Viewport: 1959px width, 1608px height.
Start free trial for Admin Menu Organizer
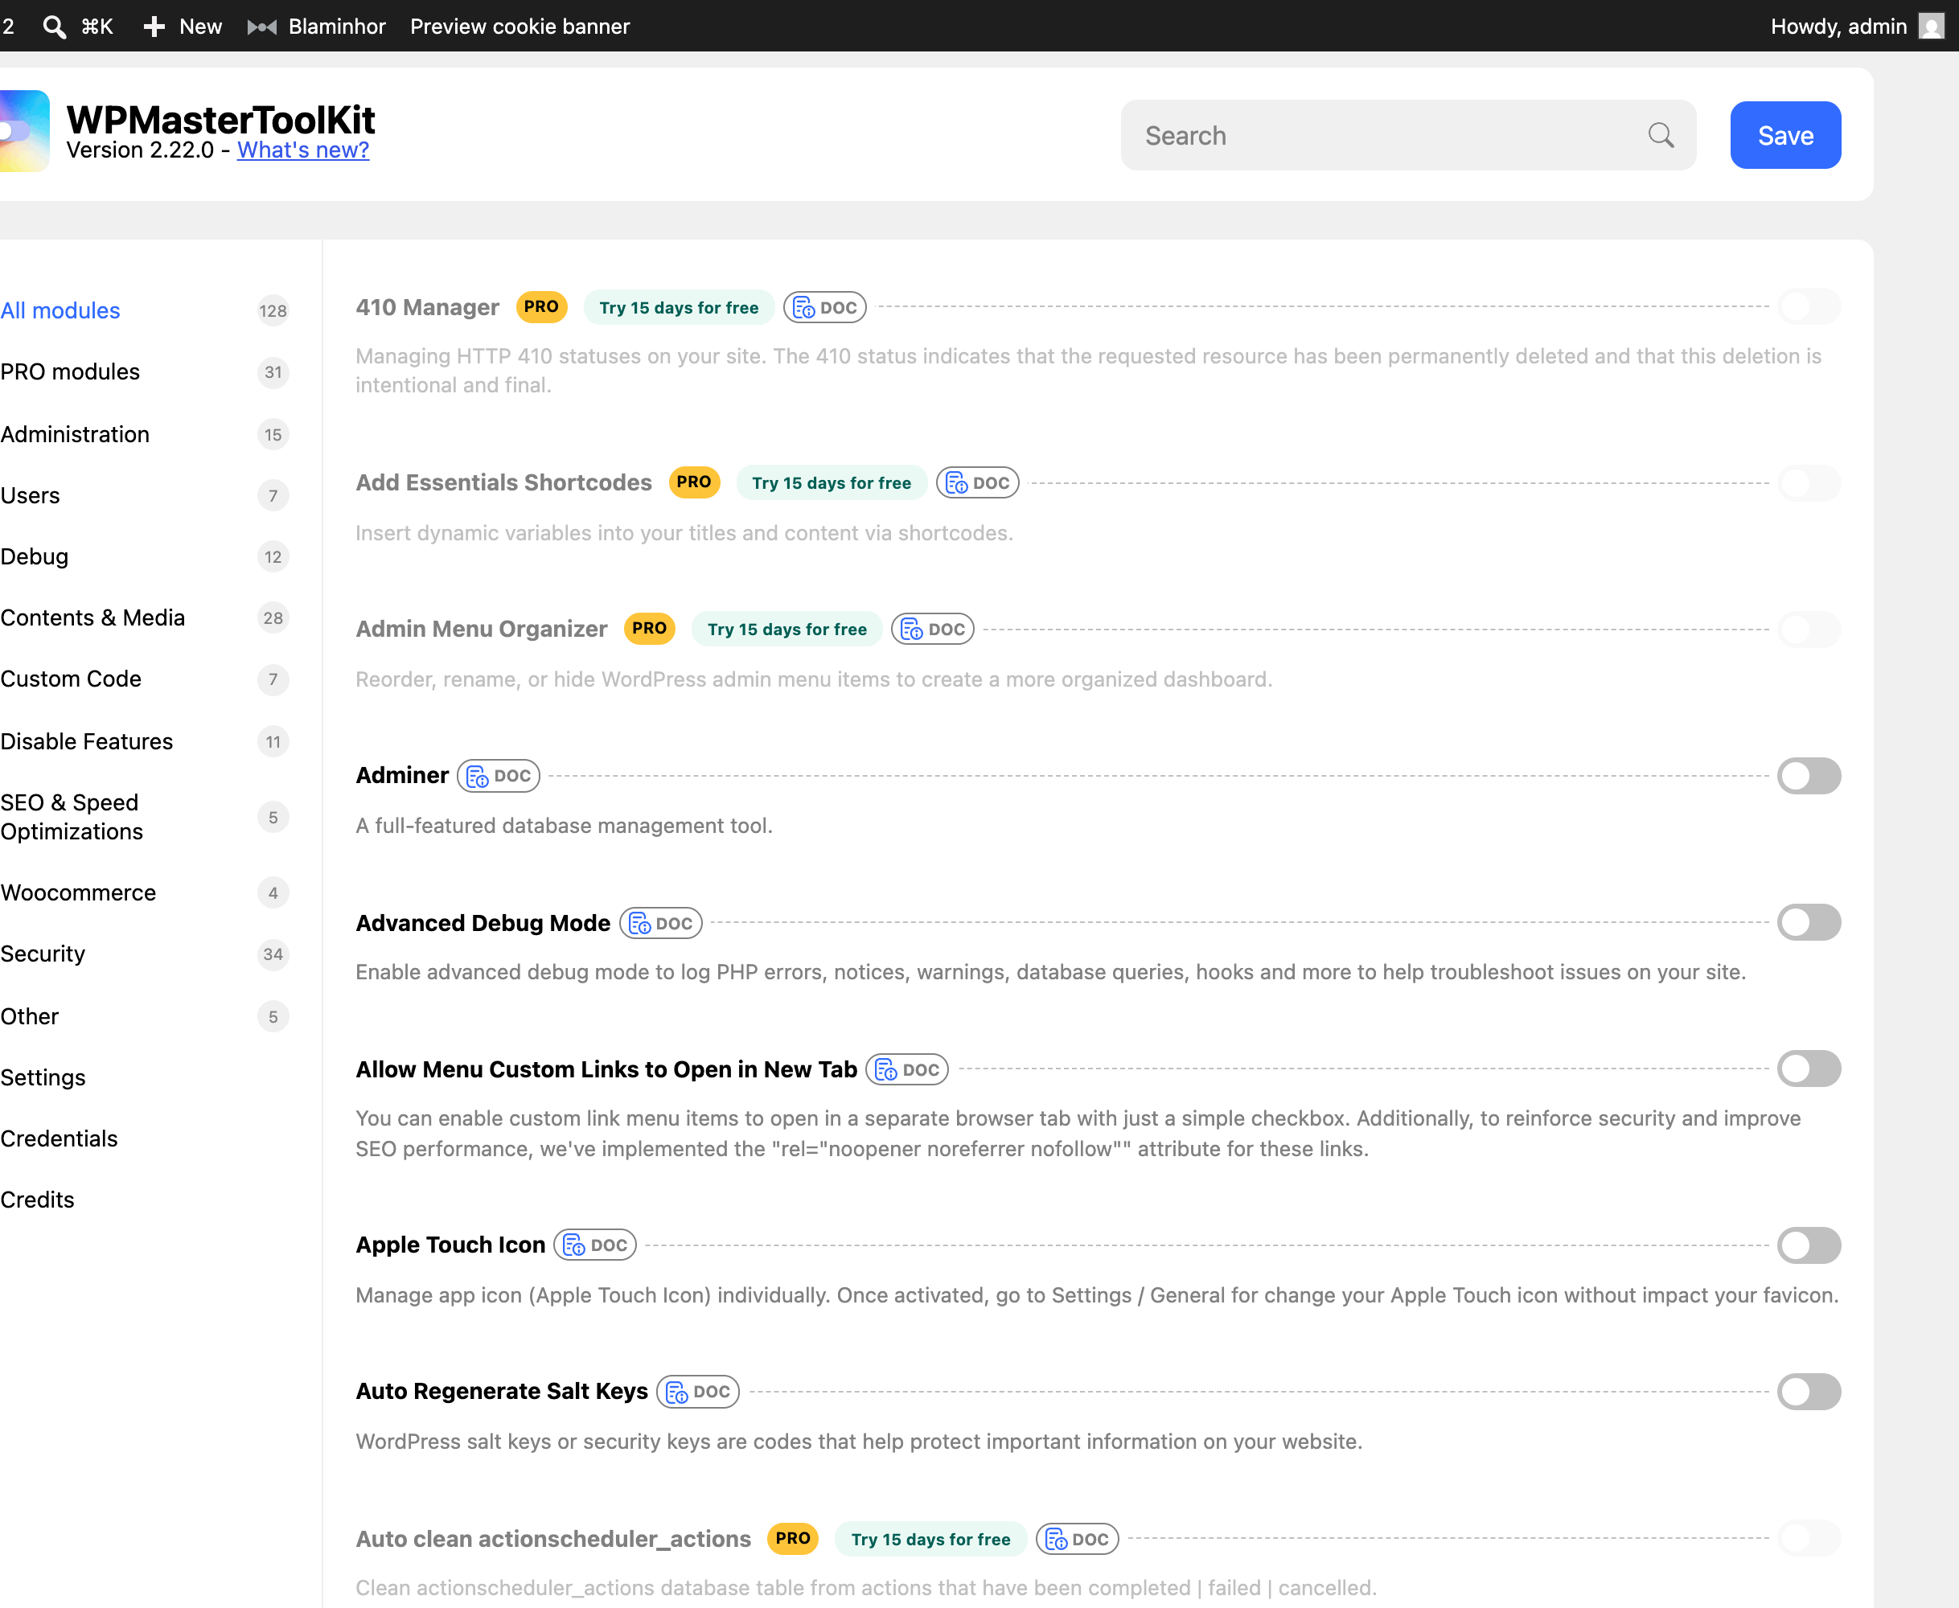787,629
